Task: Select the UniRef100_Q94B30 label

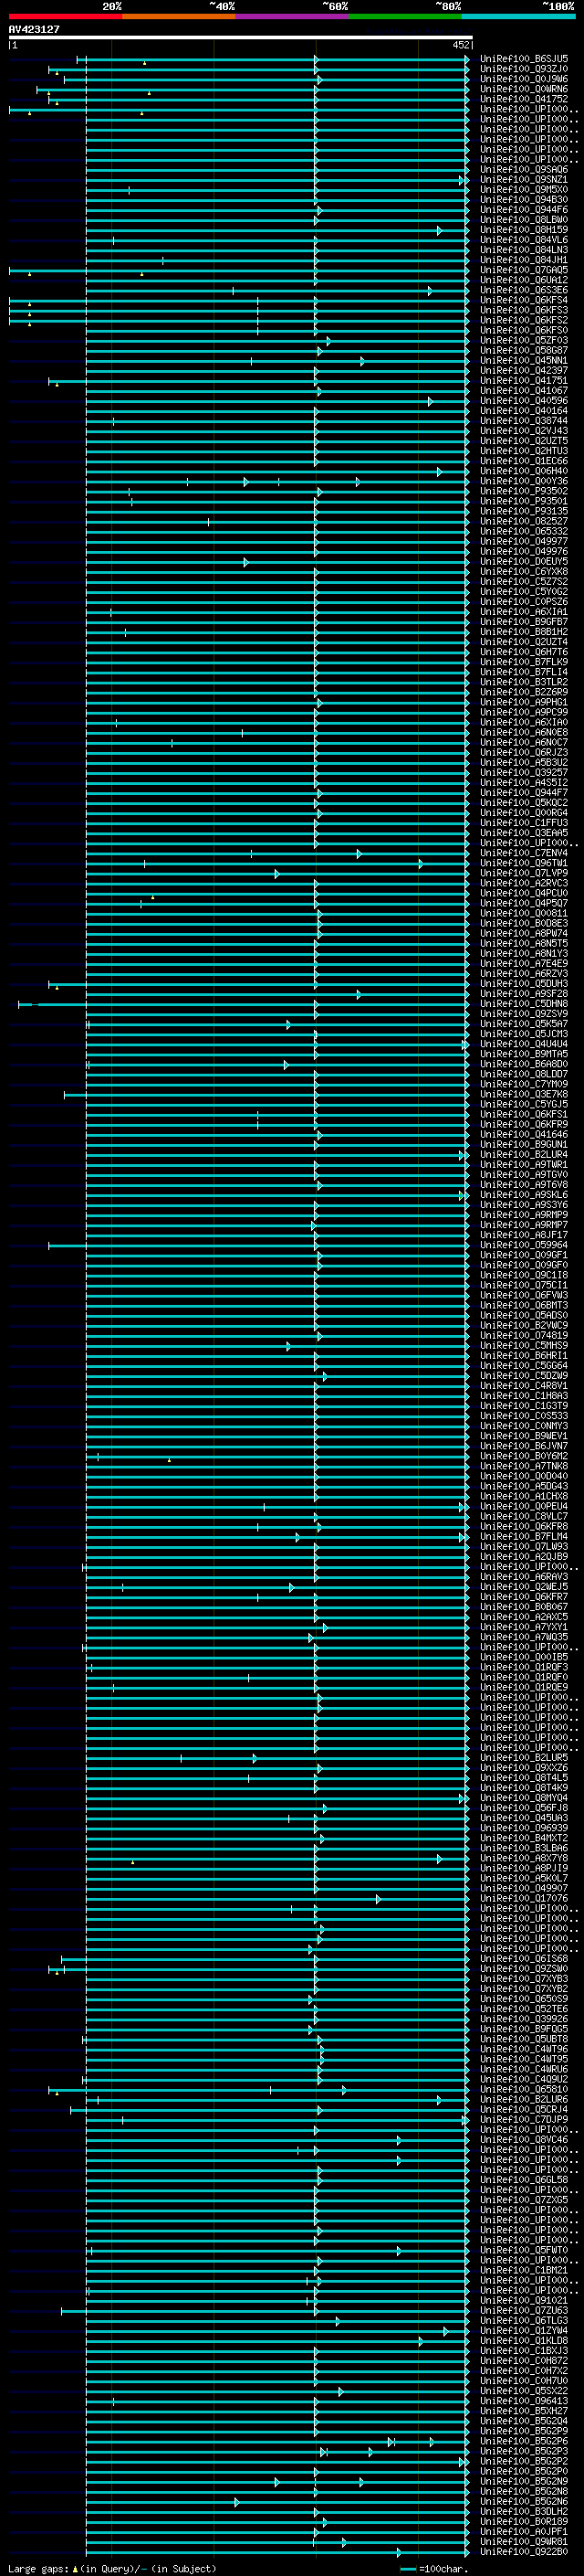Action: click(x=524, y=200)
